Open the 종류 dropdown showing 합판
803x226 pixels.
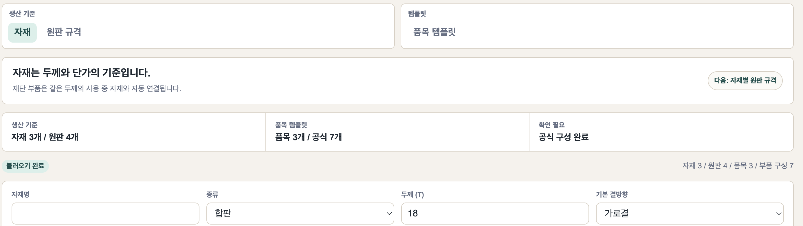[x=300, y=213]
